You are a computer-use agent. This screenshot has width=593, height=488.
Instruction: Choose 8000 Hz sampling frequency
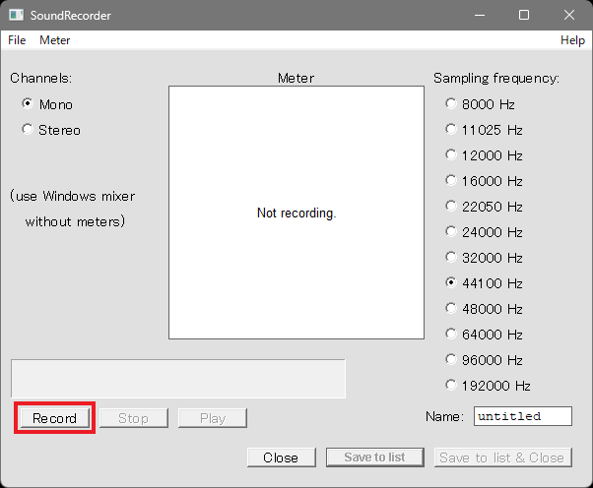(451, 103)
